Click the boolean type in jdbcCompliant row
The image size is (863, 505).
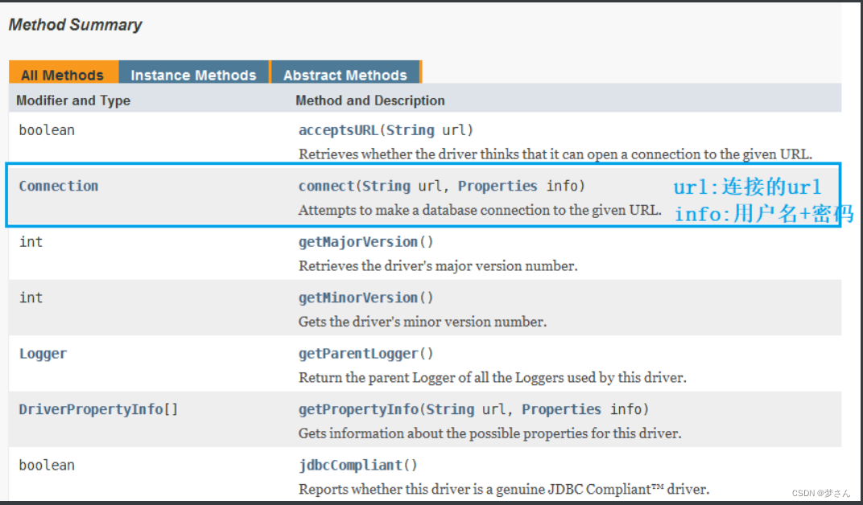47,466
